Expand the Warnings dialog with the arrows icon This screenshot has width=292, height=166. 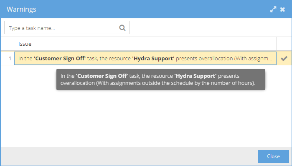(x=273, y=9)
